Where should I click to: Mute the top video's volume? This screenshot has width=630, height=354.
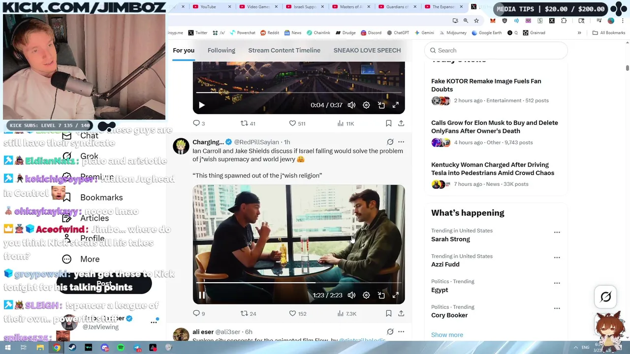point(351,105)
